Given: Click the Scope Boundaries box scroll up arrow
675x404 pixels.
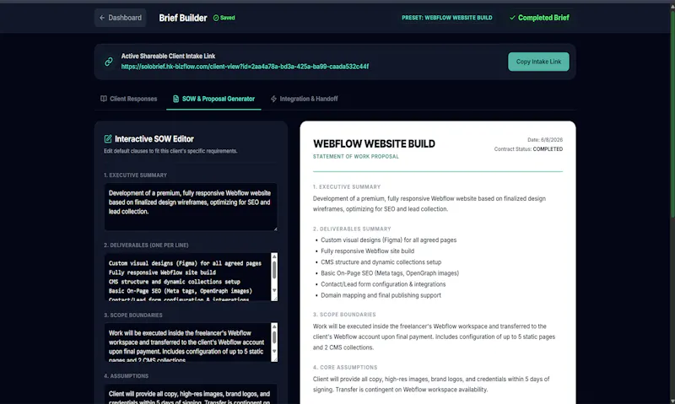Looking at the screenshot, I should [x=274, y=326].
